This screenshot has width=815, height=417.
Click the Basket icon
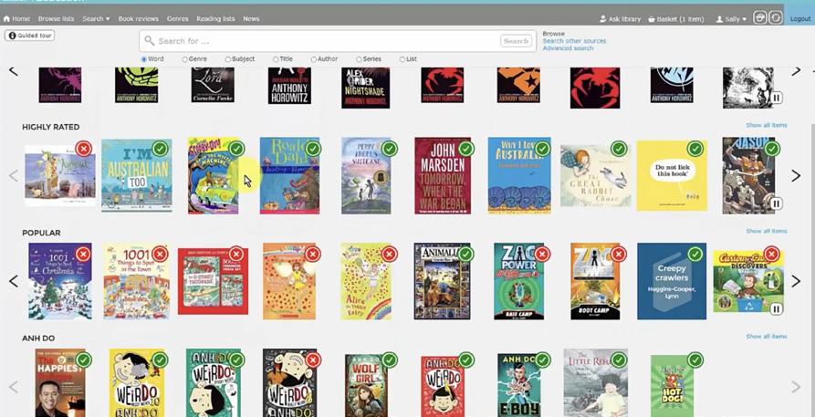click(x=652, y=19)
